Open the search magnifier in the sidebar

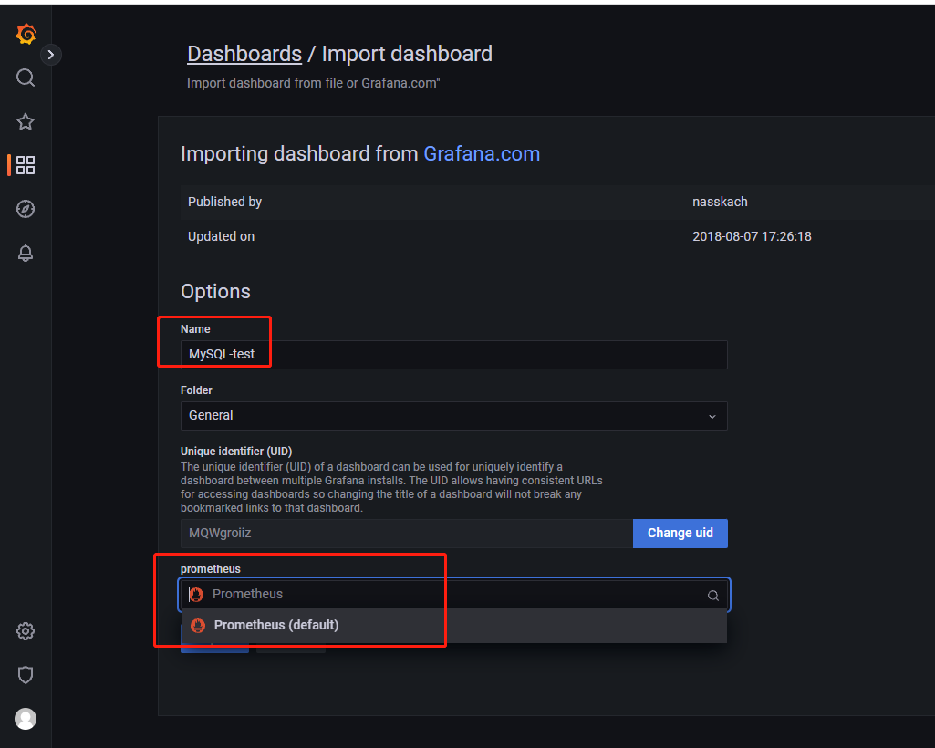[x=25, y=78]
